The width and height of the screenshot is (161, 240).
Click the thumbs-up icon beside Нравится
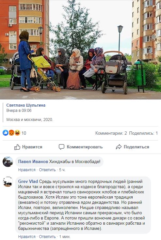(x=17, y=147)
